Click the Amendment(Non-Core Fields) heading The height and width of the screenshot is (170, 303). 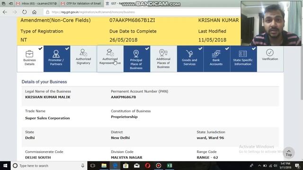tap(56, 20)
